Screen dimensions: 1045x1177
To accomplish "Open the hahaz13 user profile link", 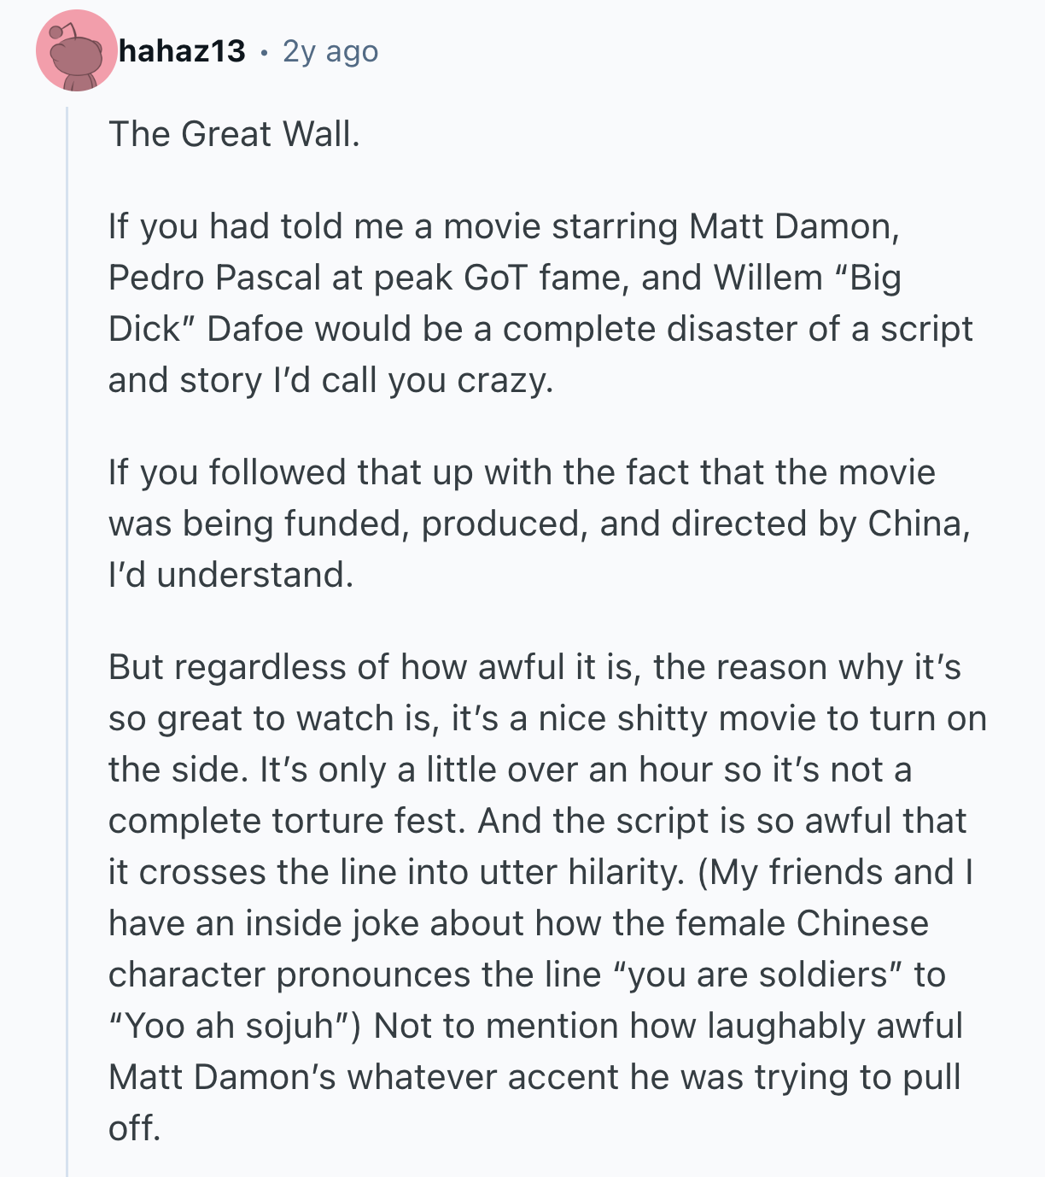I will click(x=182, y=52).
